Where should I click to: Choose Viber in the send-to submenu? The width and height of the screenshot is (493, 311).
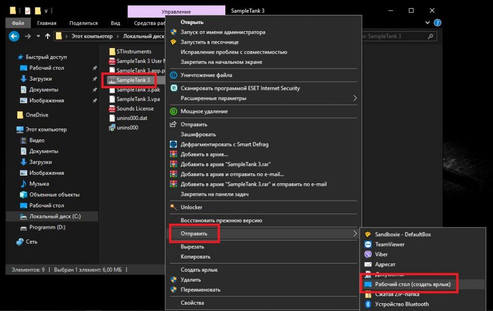[x=381, y=254]
